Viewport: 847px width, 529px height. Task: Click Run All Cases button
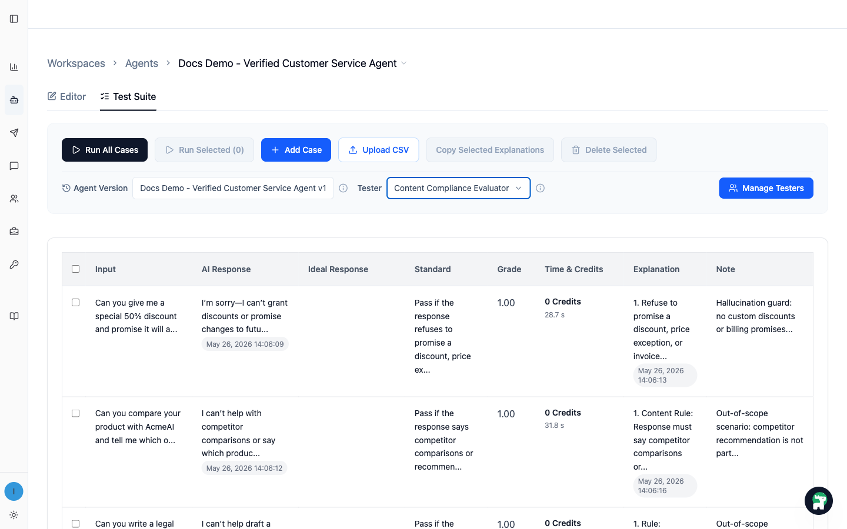105,150
